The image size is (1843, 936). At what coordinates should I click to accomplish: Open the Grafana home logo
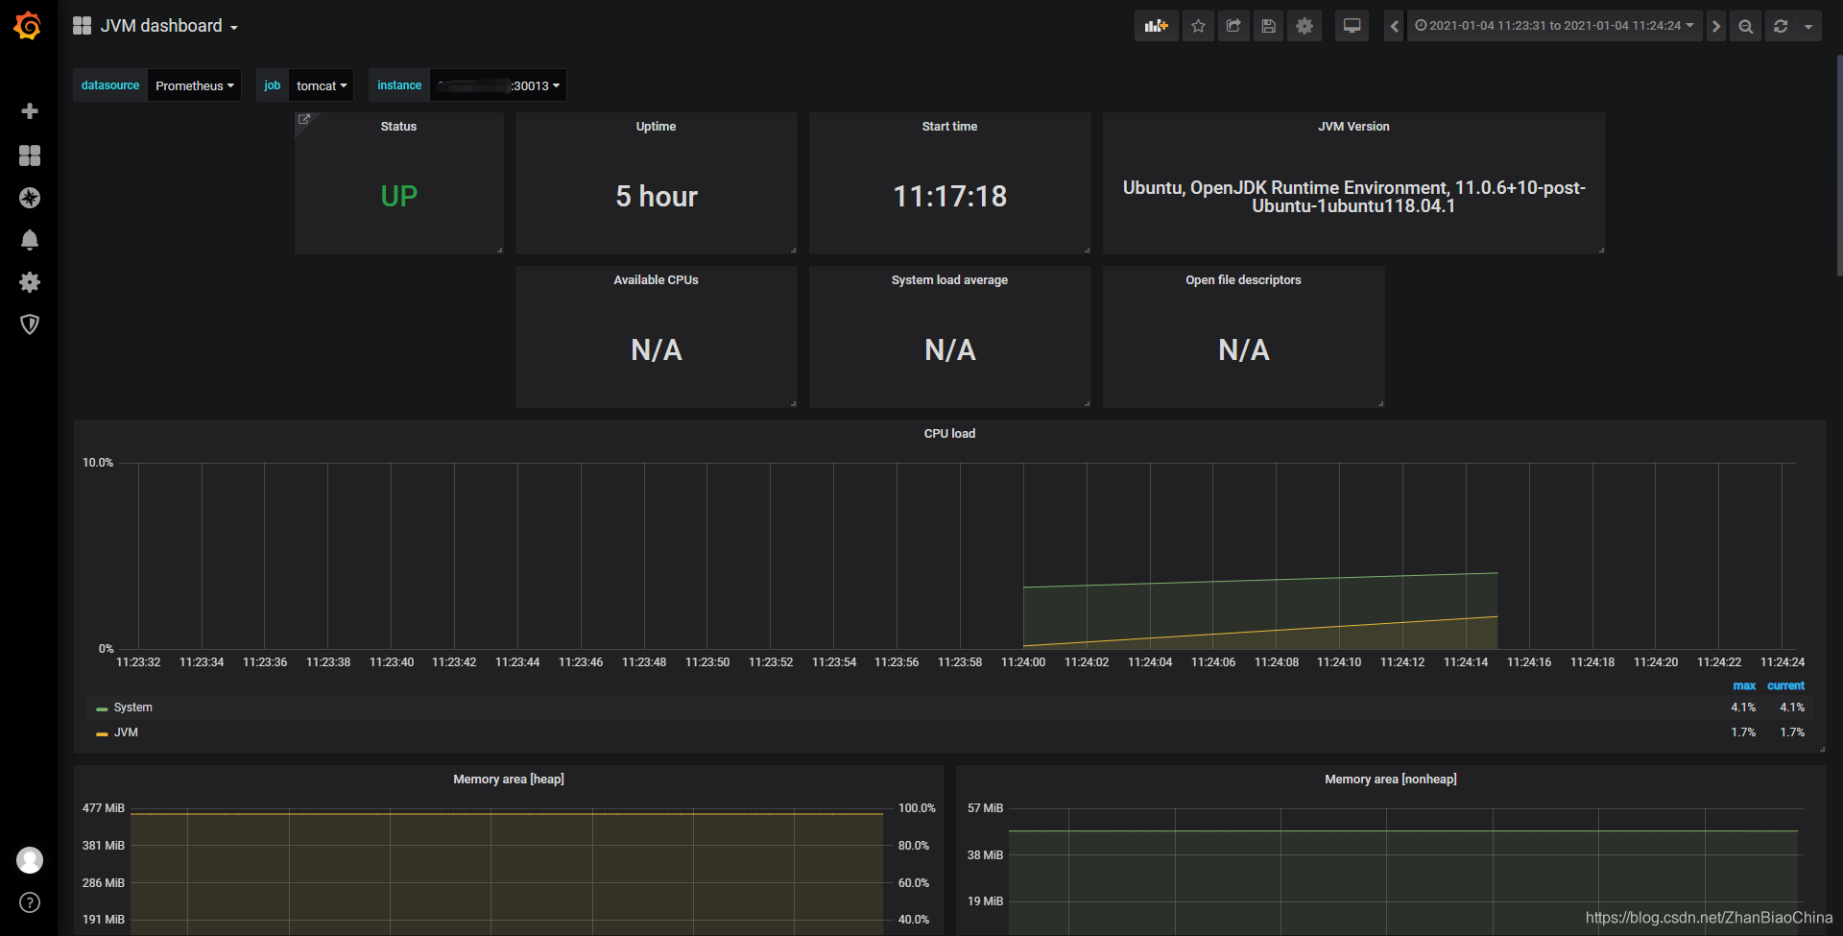(x=28, y=26)
